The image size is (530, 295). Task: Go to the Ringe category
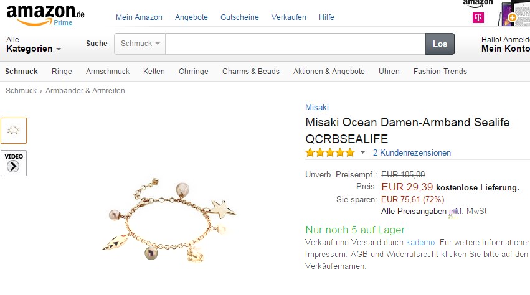tap(62, 72)
